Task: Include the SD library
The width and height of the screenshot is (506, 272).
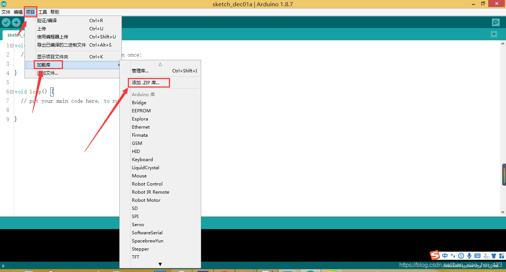Action: point(160,208)
